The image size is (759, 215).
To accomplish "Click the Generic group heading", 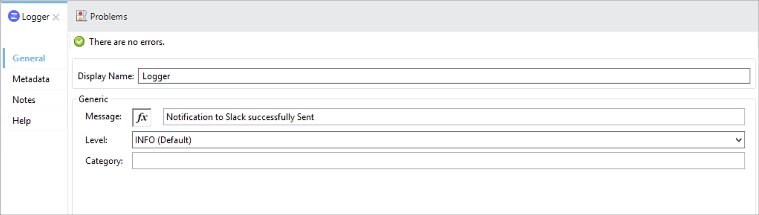I will pyautogui.click(x=93, y=99).
